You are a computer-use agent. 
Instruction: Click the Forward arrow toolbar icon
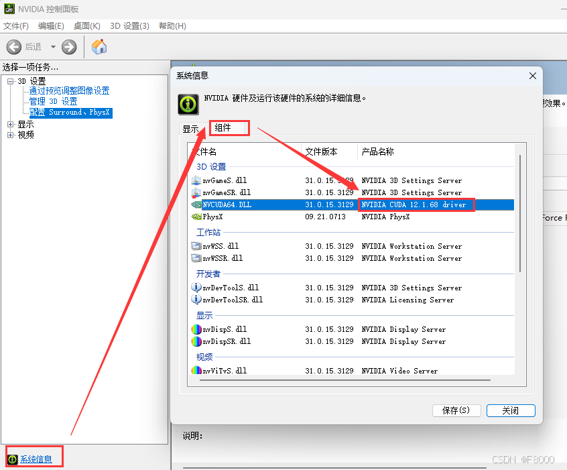click(69, 47)
